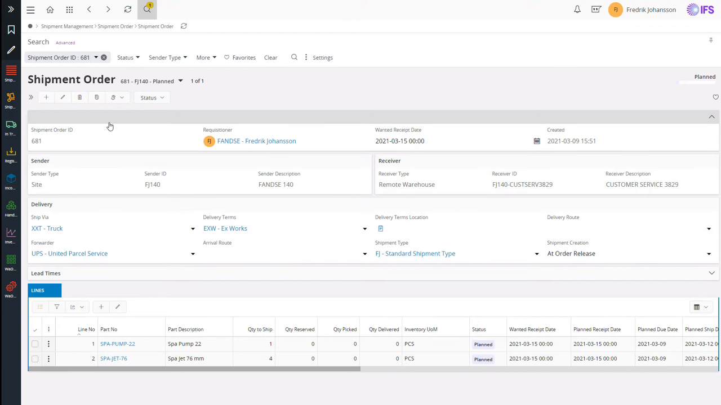The width and height of the screenshot is (721, 405).
Task: Pin the search panel
Action: click(711, 40)
